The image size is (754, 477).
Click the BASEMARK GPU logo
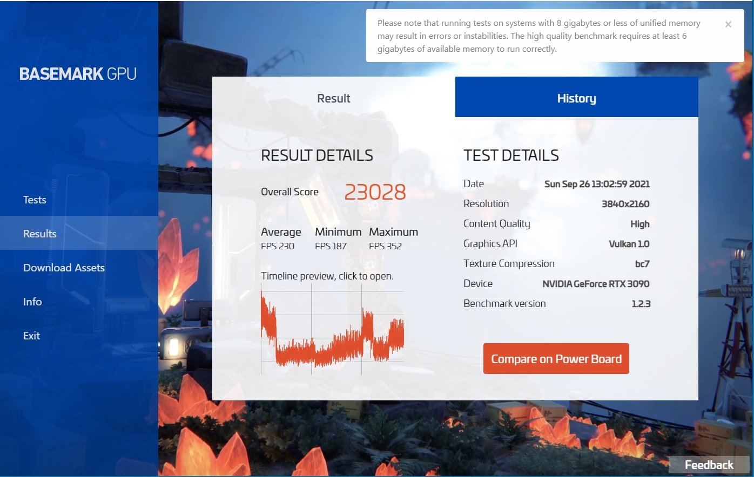coord(78,74)
